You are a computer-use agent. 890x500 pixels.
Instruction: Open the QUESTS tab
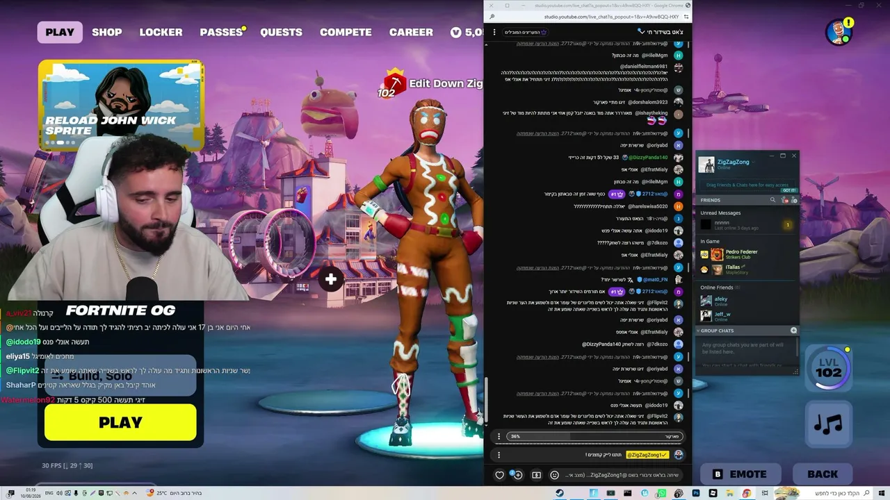point(281,32)
